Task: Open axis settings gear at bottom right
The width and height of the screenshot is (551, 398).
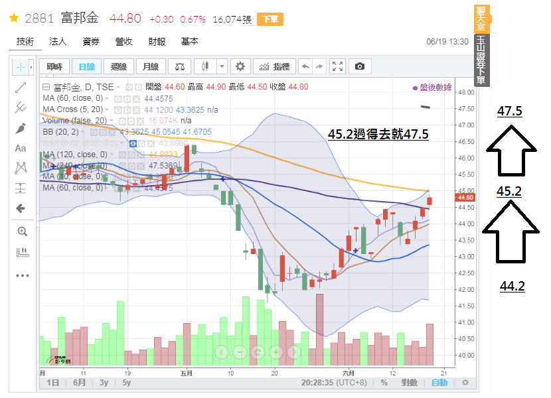Action: click(x=465, y=383)
